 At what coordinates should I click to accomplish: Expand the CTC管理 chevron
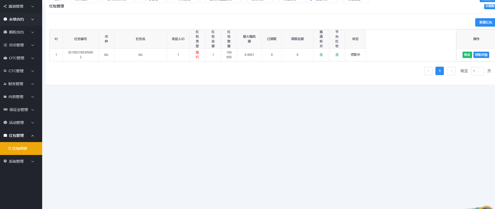[33, 71]
